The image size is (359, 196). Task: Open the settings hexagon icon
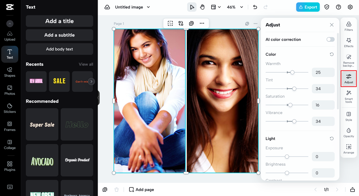[350, 7]
